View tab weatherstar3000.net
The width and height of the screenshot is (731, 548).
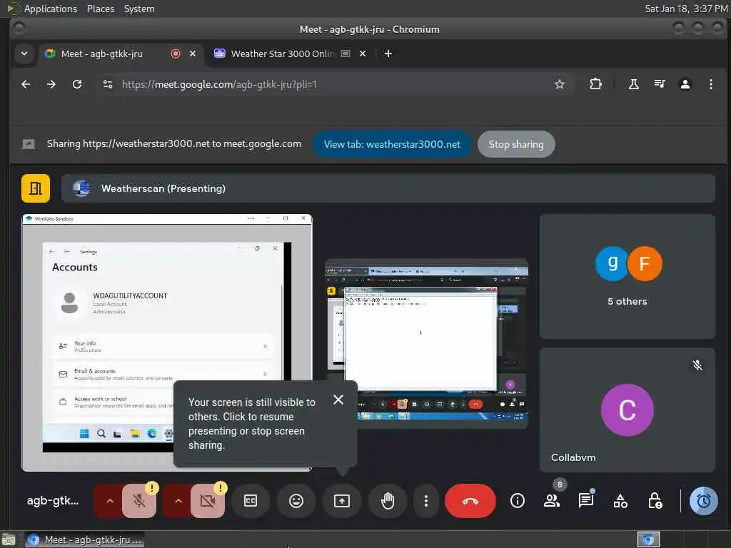tap(392, 144)
